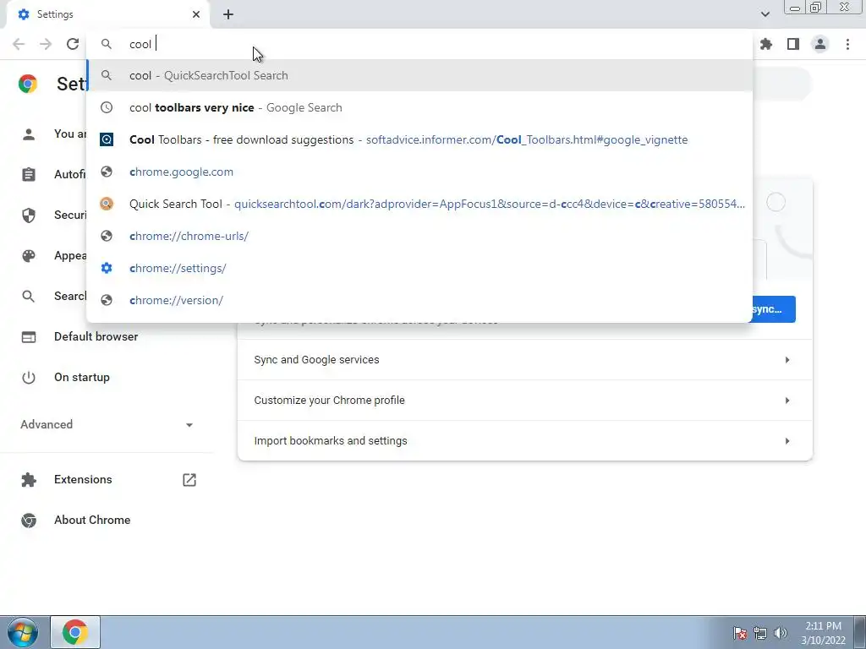Select 'cool toolbars very nice' Google Search suggestion
The height and width of the screenshot is (649, 866).
(419, 107)
